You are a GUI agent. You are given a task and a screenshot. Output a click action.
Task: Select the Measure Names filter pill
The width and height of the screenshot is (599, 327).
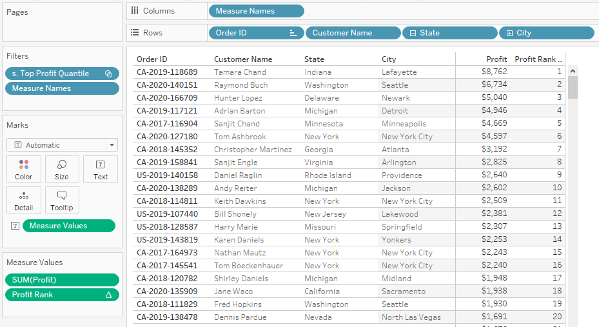click(x=62, y=88)
